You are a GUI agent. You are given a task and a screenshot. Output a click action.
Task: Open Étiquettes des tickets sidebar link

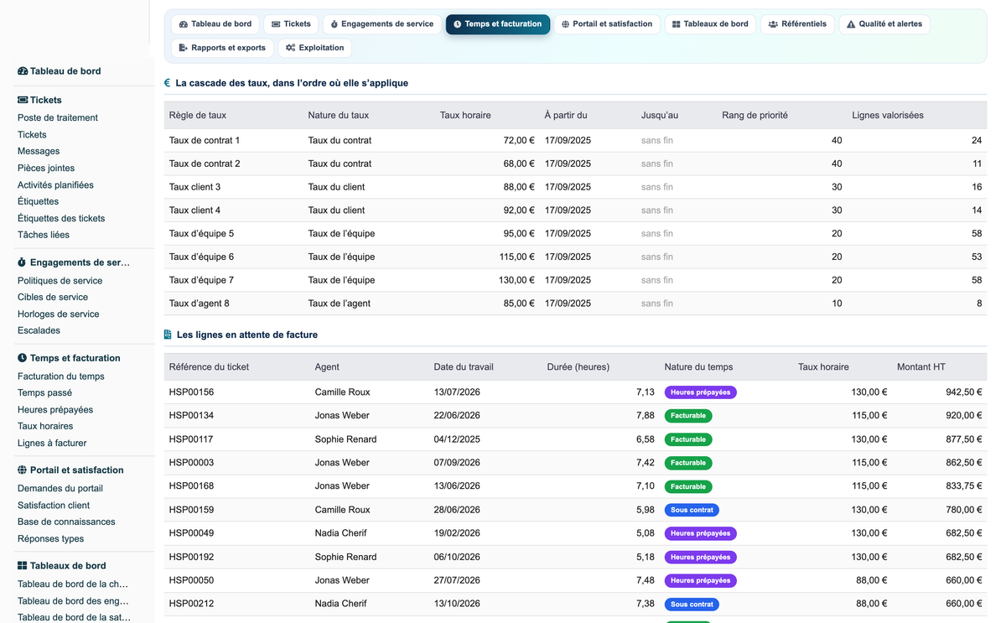click(61, 219)
